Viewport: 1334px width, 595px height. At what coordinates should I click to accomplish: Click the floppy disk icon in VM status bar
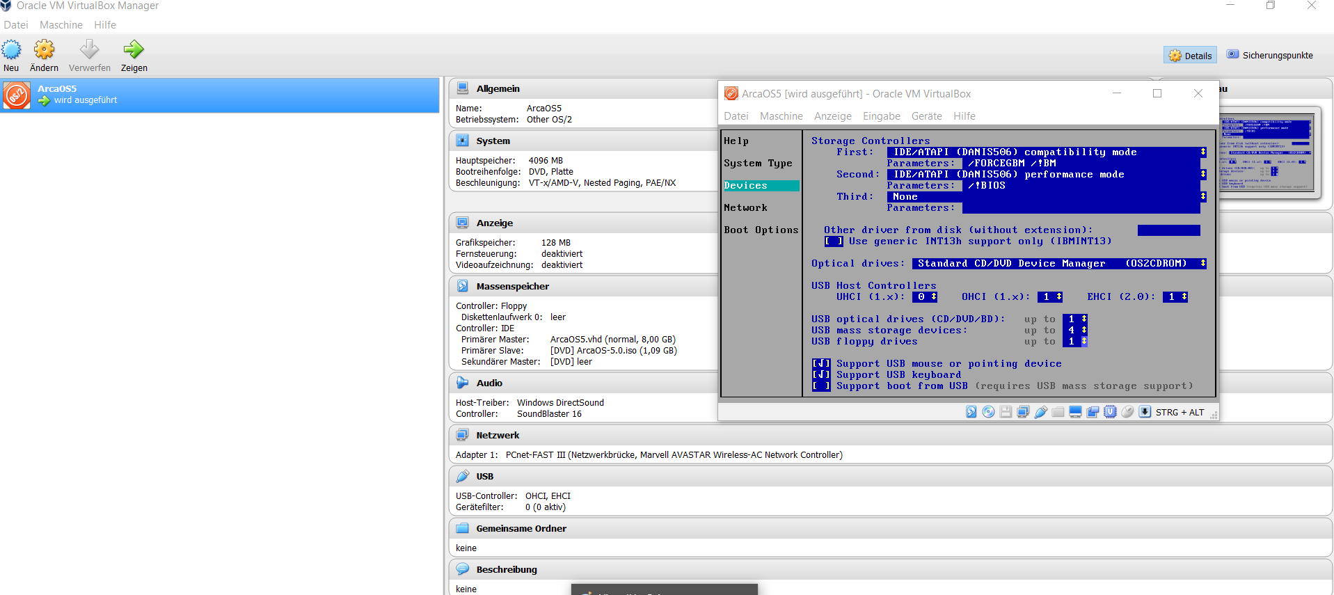1006,412
